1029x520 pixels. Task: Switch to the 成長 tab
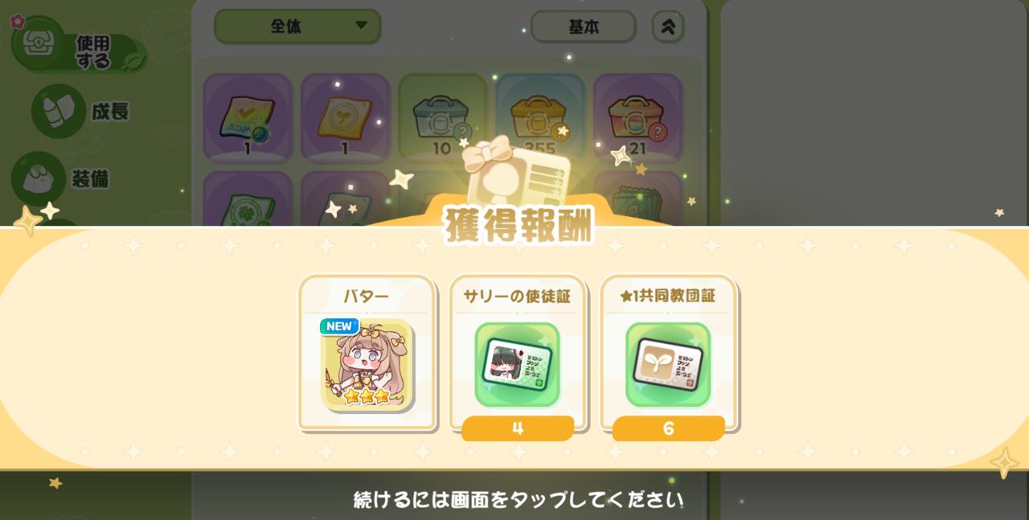[x=80, y=111]
